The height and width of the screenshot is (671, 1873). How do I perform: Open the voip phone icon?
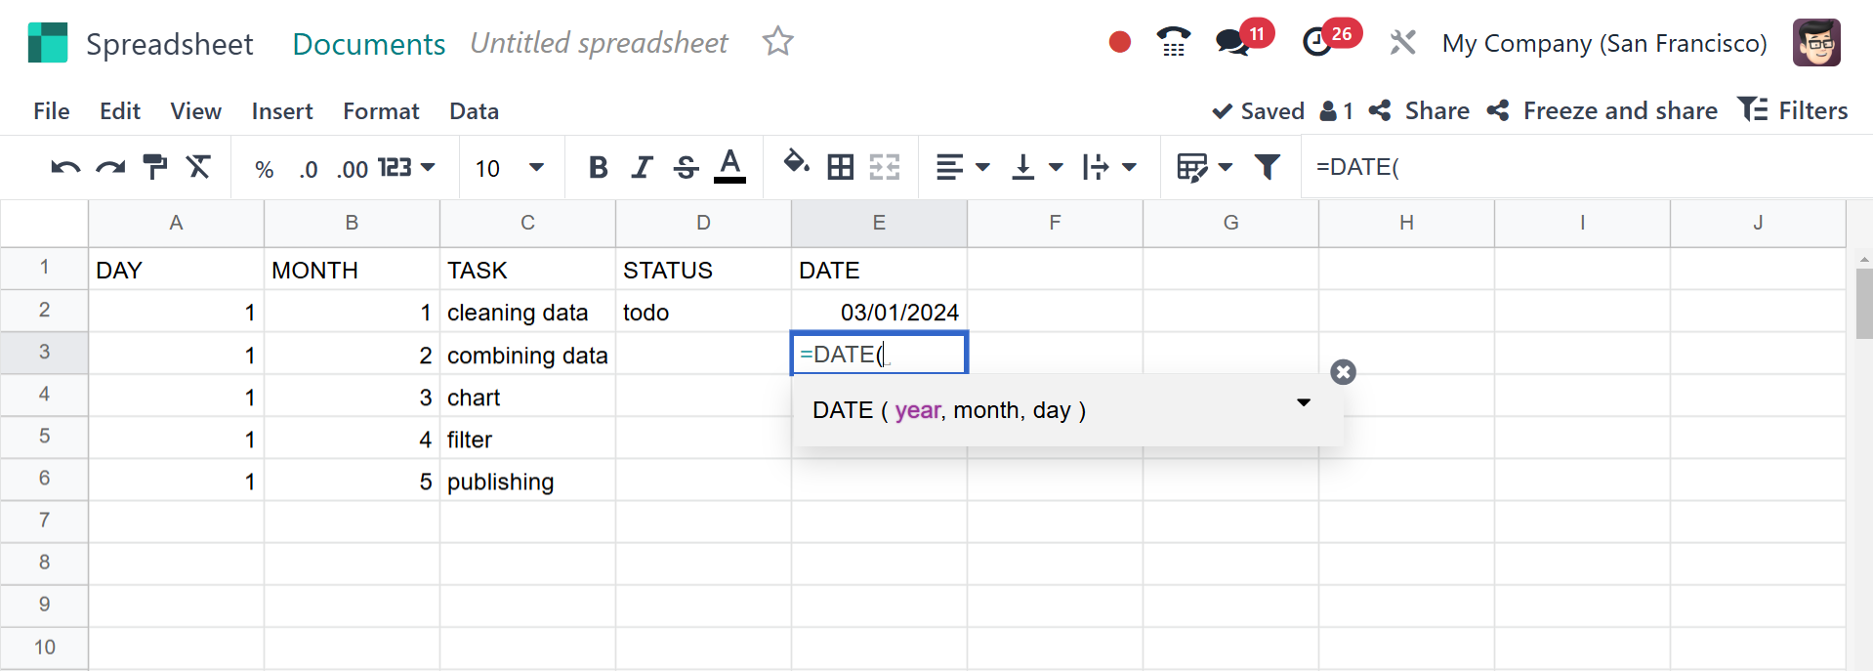(1173, 43)
